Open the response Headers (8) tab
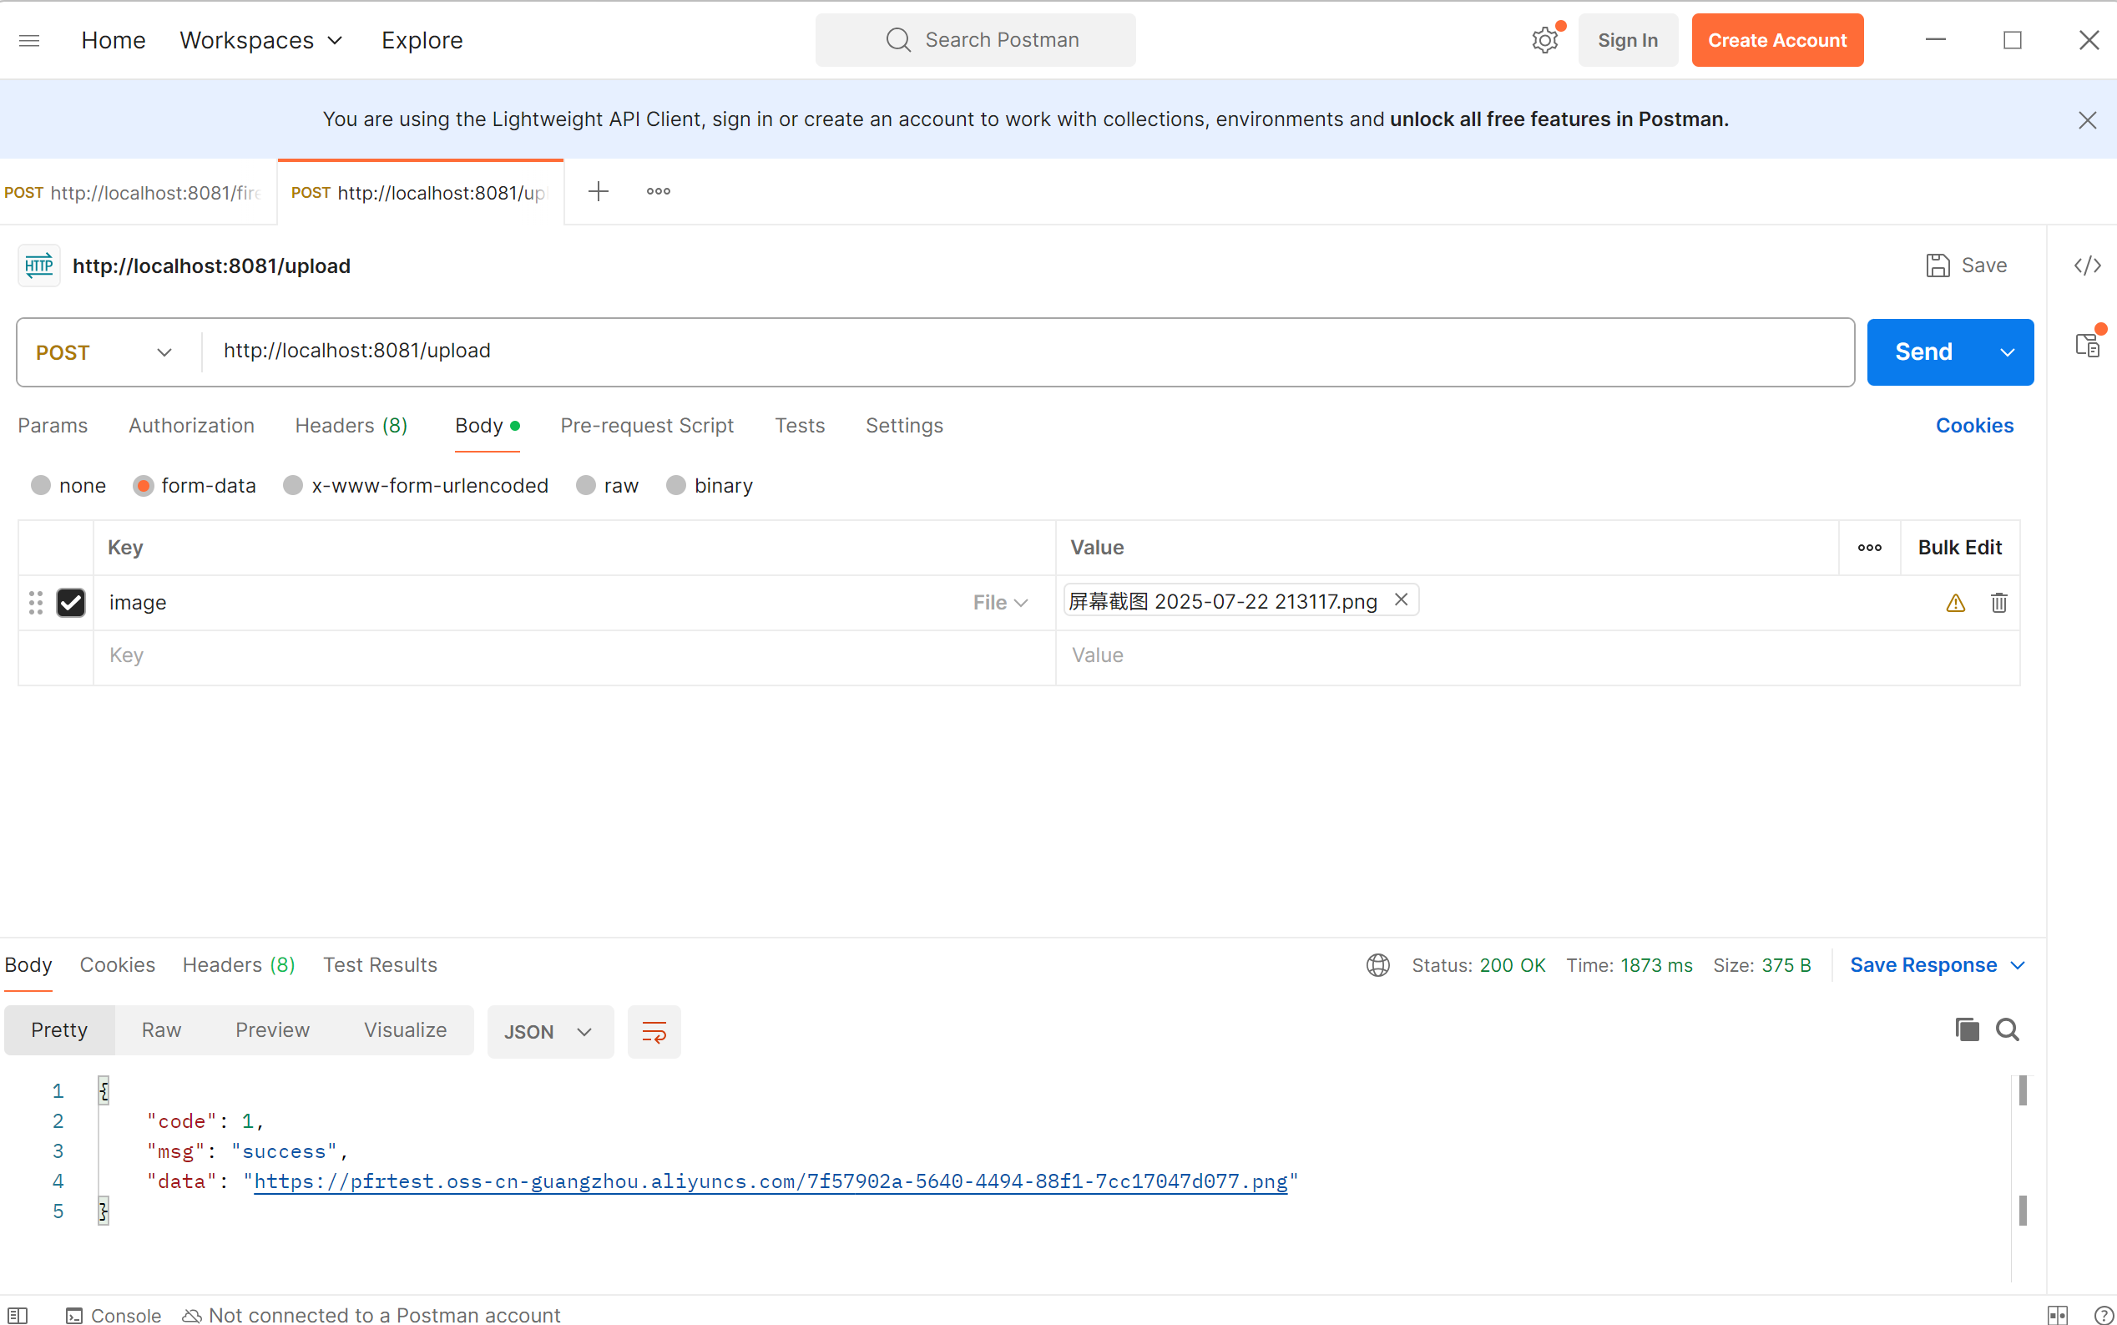This screenshot has height=1325, width=2117. (239, 965)
